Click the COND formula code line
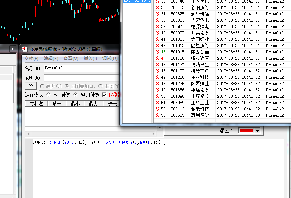 coord(99,142)
